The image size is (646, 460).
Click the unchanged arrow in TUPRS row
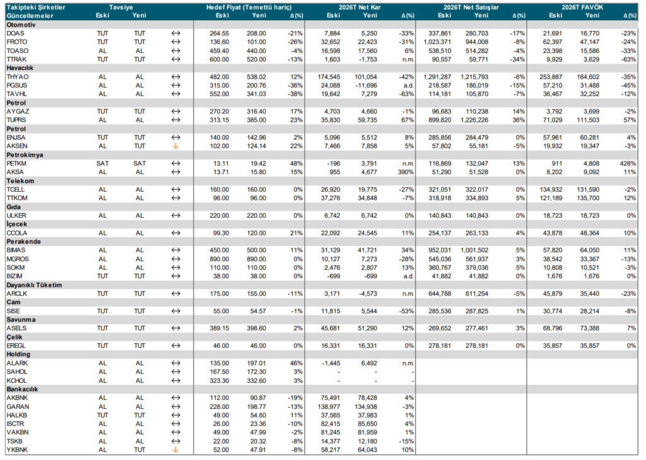click(176, 121)
